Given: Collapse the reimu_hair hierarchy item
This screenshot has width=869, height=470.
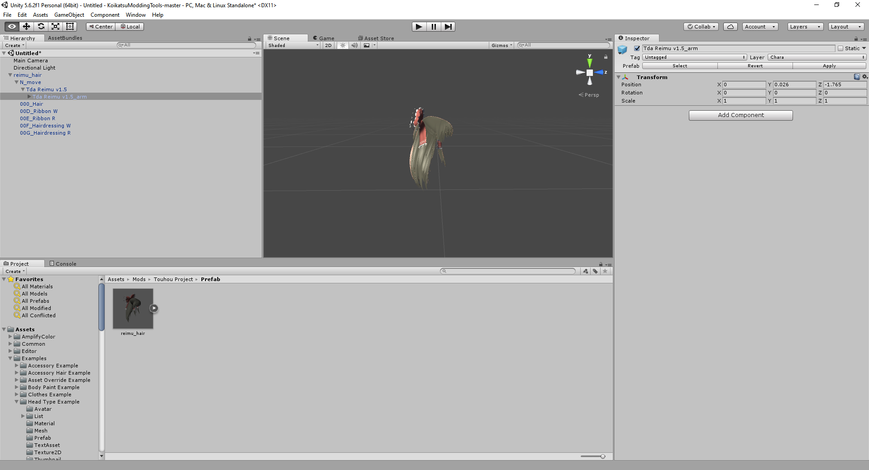Looking at the screenshot, I should pos(10,75).
